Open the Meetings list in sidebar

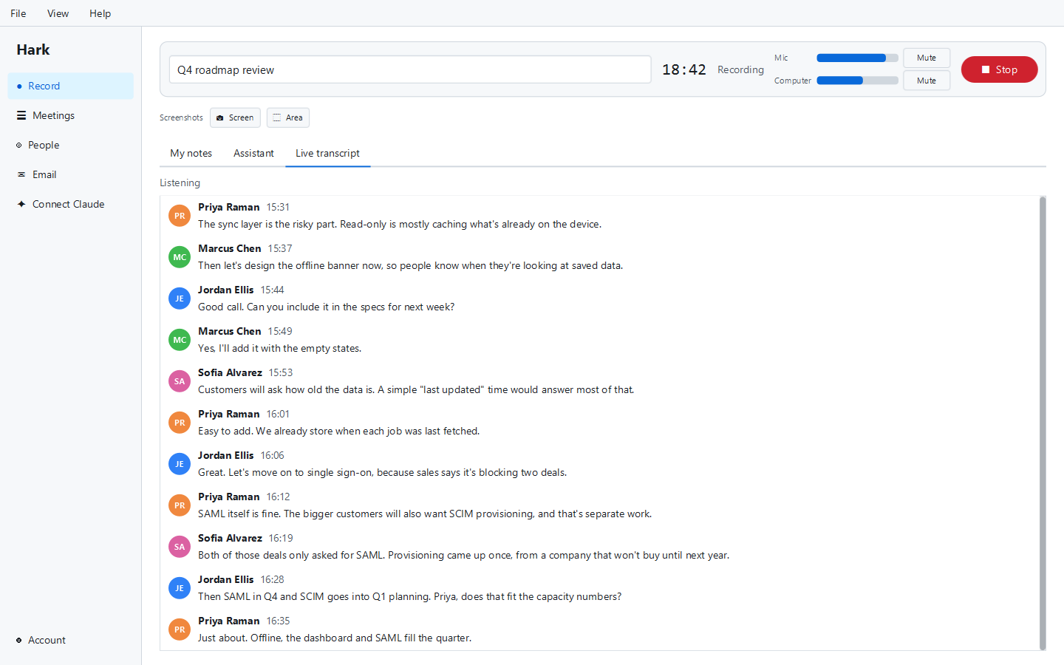(71, 115)
